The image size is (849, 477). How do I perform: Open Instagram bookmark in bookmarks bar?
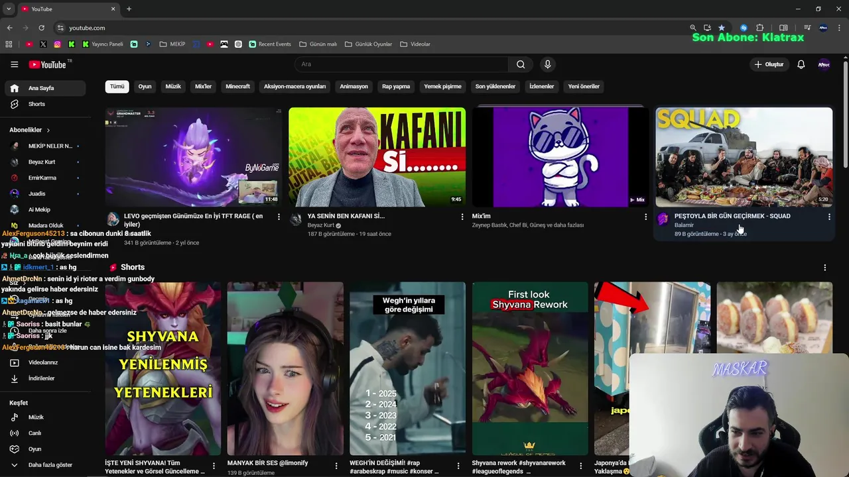pyautogui.click(x=58, y=44)
